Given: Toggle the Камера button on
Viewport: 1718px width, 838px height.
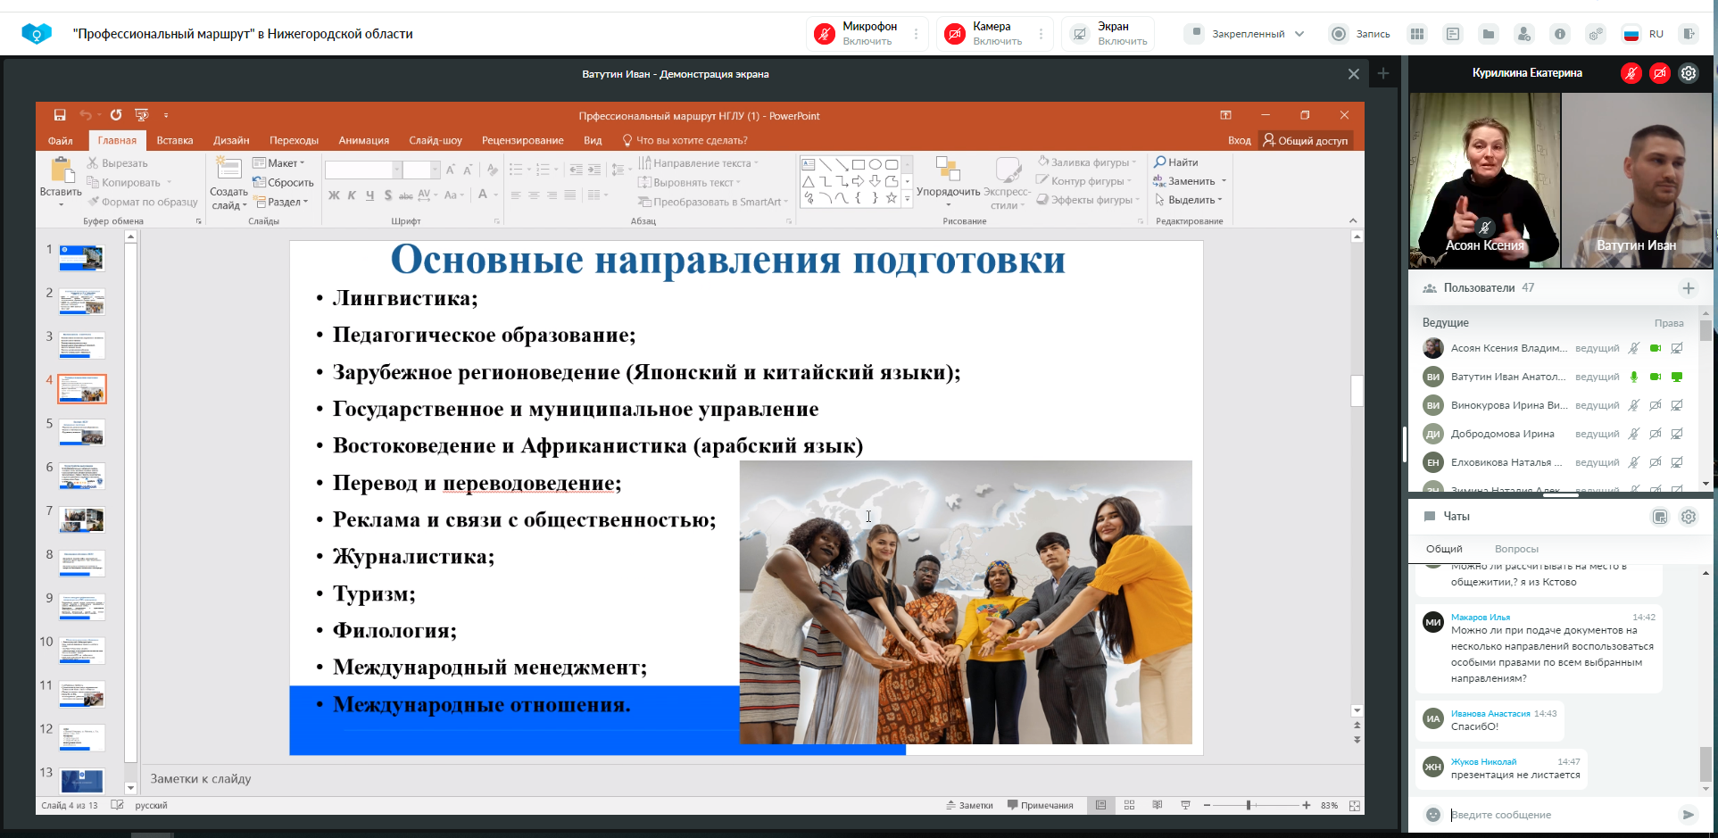Looking at the screenshot, I should pyautogui.click(x=955, y=34).
